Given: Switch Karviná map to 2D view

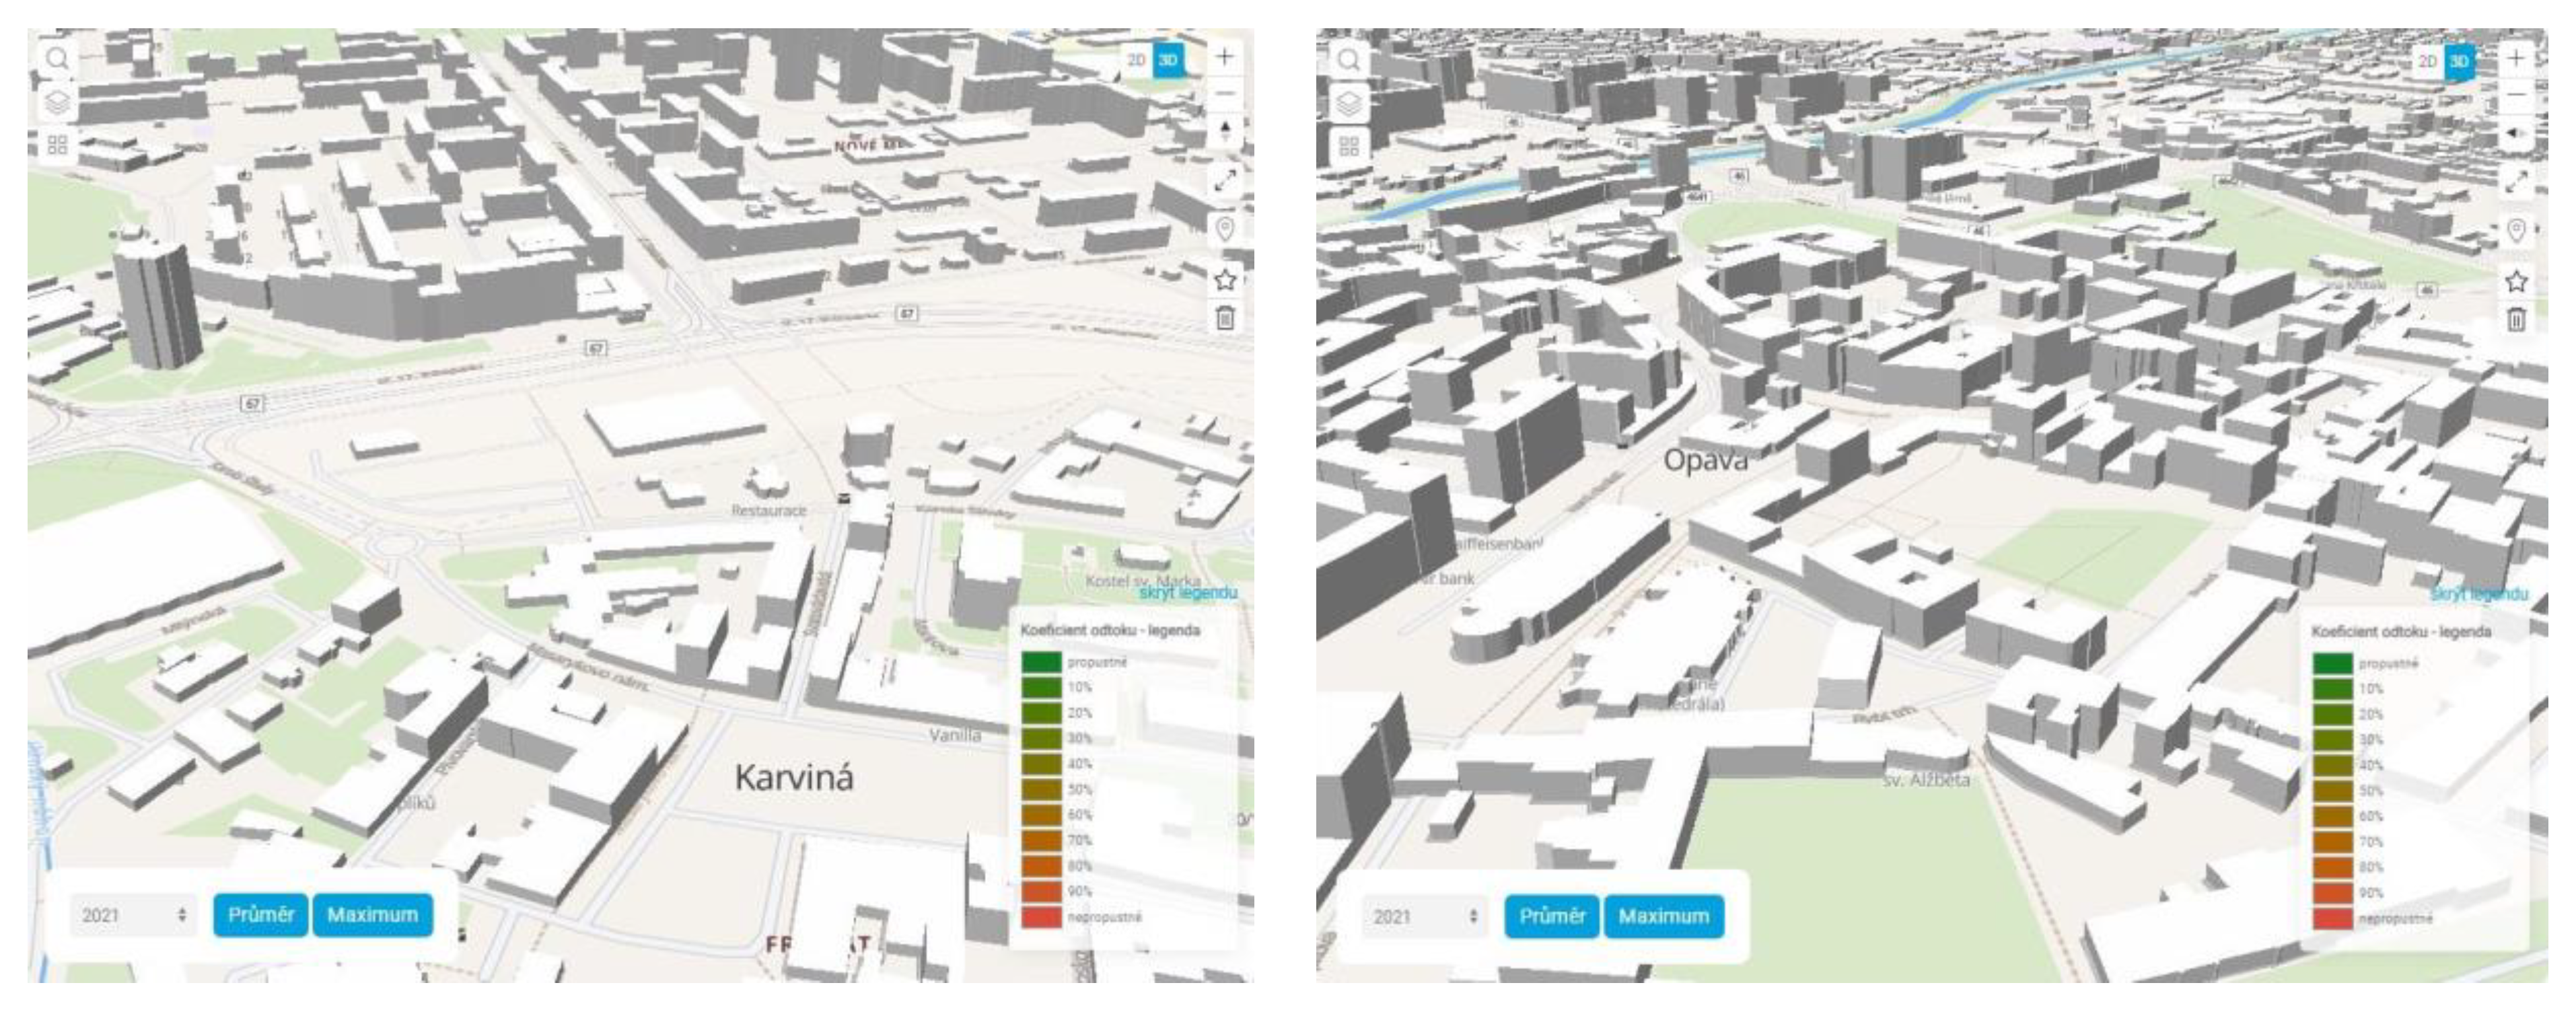Looking at the screenshot, I should (x=1136, y=60).
